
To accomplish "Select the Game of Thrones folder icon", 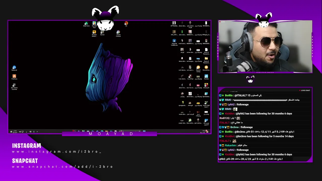I will coord(206,60).
